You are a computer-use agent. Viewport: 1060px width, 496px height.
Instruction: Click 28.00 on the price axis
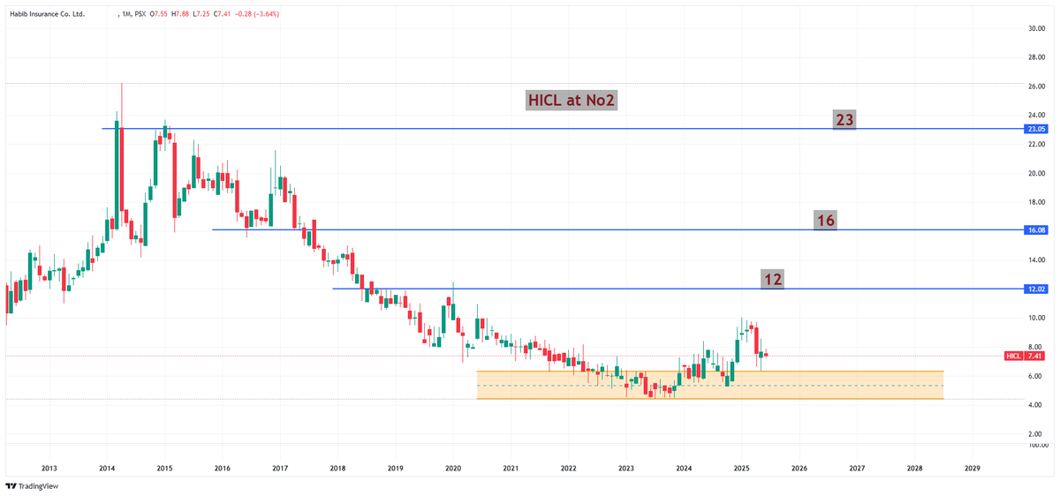(1036, 57)
